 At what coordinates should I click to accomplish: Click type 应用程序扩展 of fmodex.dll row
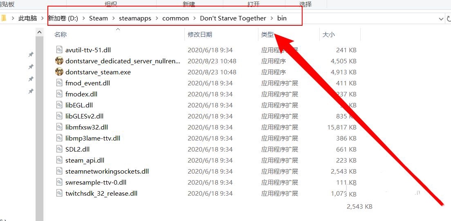pos(280,94)
